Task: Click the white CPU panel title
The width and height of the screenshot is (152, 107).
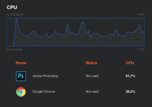Action: [x=12, y=7]
